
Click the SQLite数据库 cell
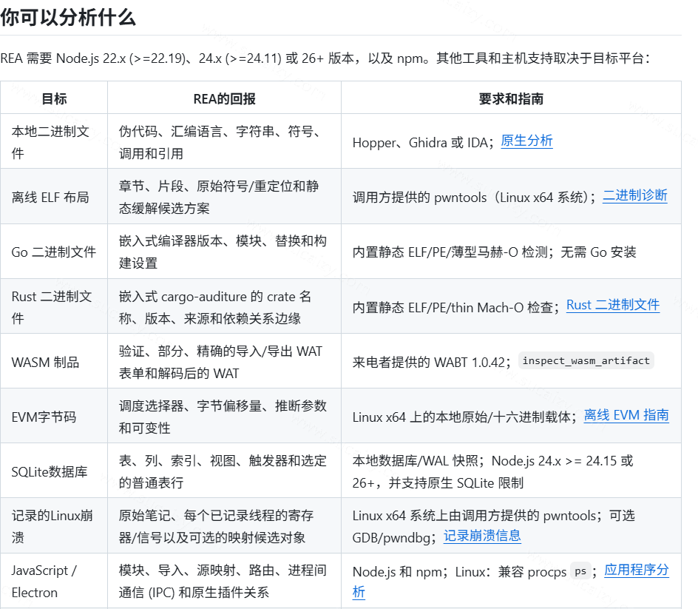click(x=54, y=471)
